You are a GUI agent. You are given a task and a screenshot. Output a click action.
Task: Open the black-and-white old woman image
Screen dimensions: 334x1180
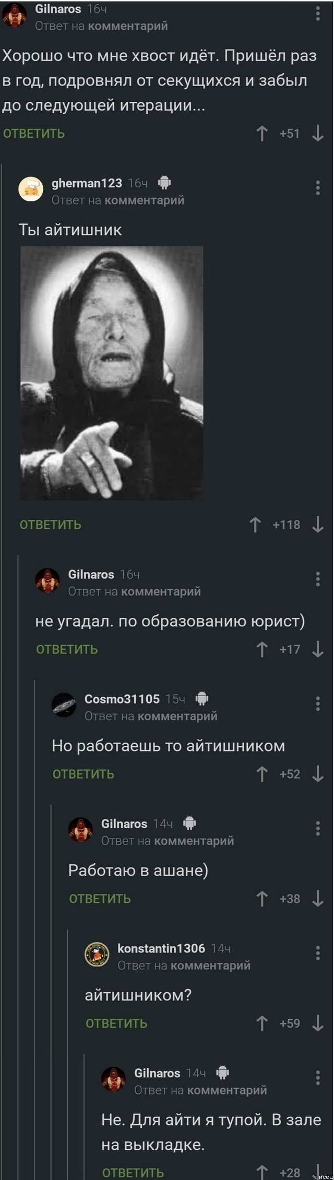coord(112,373)
